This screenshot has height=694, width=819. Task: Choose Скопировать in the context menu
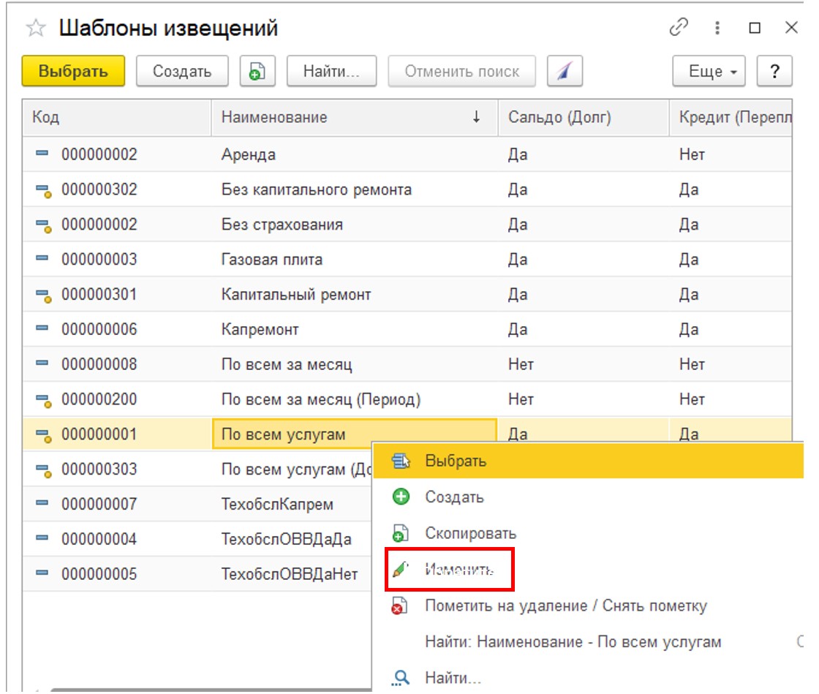470,533
